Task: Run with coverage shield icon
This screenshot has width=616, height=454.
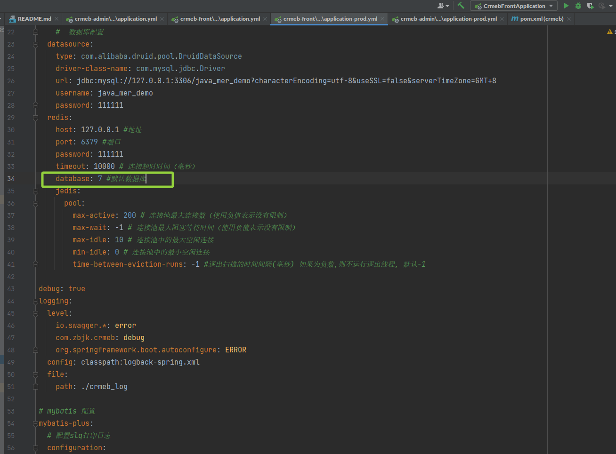Action: [x=590, y=6]
